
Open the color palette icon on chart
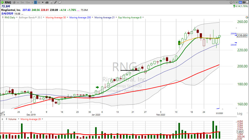click(247, 17)
